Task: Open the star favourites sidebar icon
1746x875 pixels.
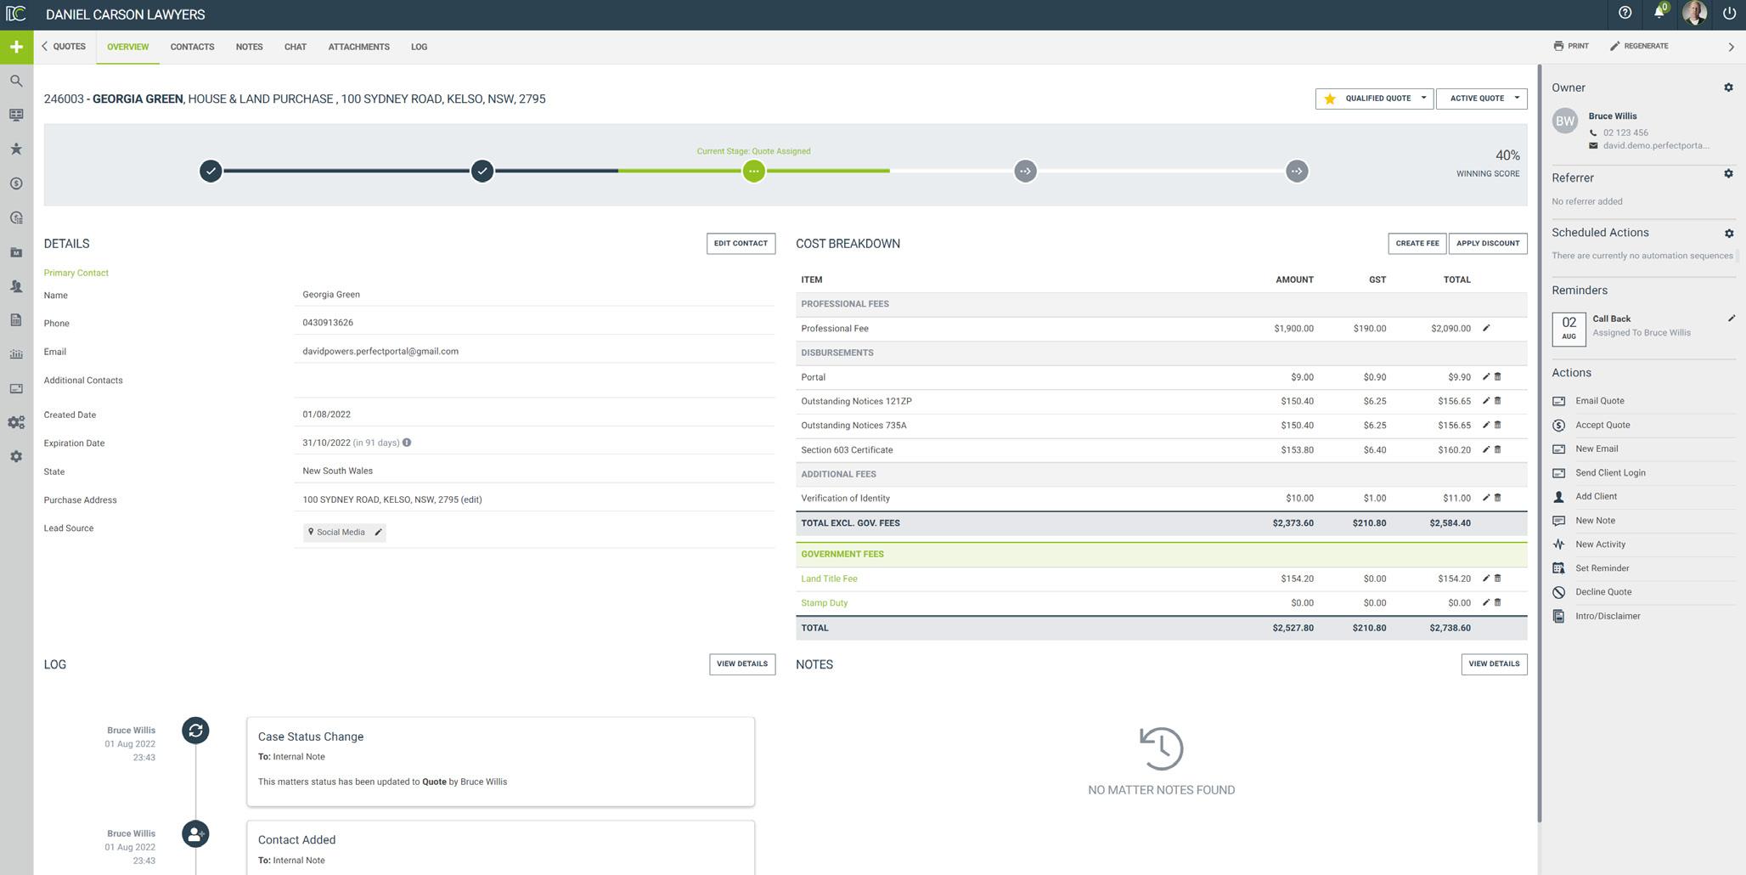Action: (16, 149)
